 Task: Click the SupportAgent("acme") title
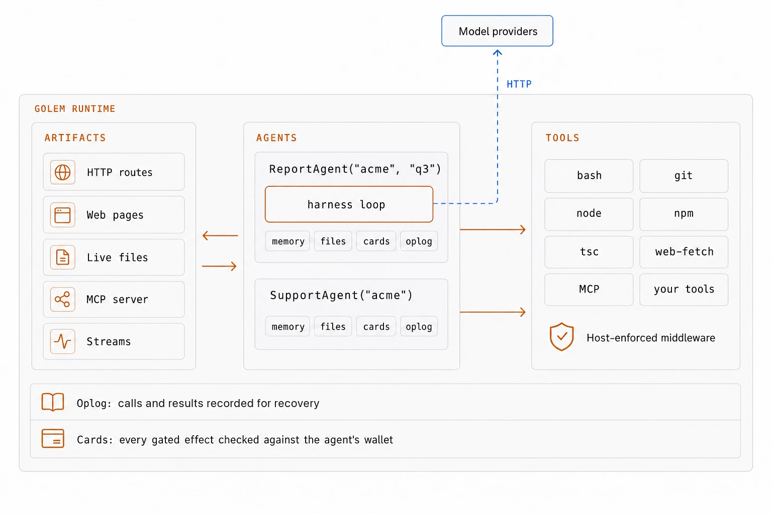[x=341, y=295]
